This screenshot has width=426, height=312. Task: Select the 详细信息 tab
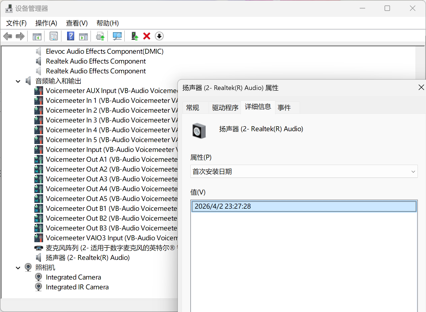pyautogui.click(x=258, y=107)
